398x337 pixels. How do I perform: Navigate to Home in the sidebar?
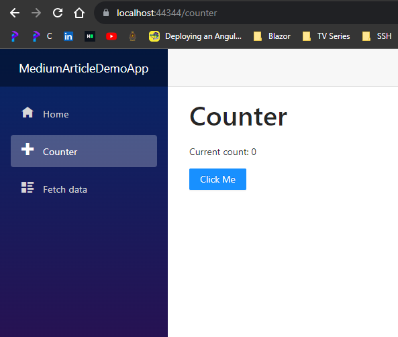pos(84,113)
